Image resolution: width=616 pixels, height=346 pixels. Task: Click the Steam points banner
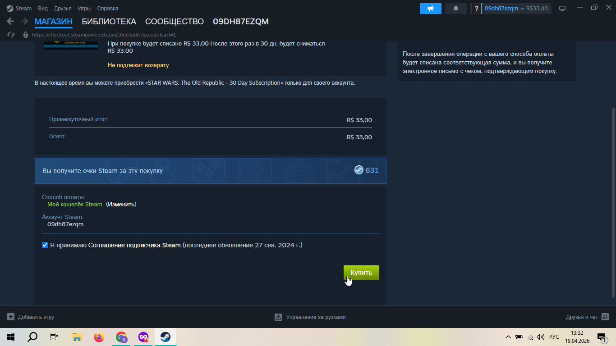click(x=211, y=171)
